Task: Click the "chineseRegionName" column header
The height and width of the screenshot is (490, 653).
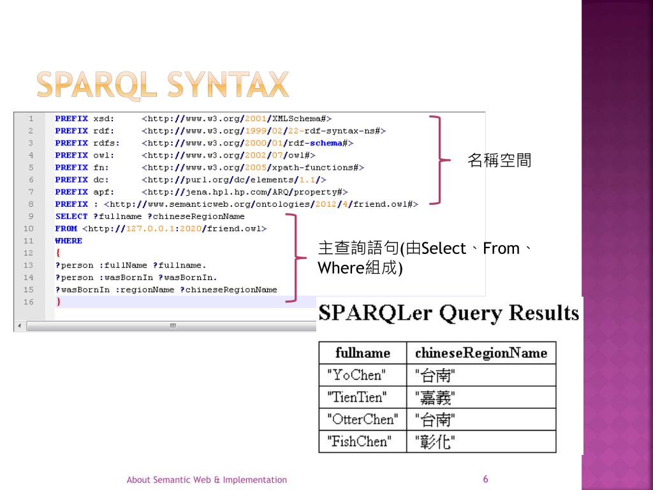Action: coord(481,353)
